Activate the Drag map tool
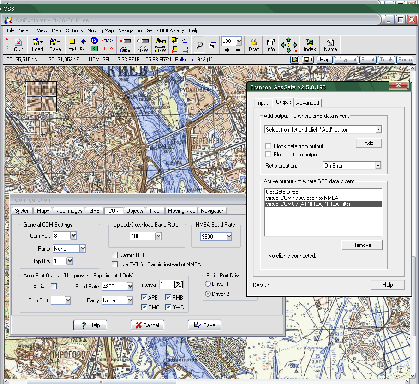Viewport: 419px width, 384px height. coord(254,45)
